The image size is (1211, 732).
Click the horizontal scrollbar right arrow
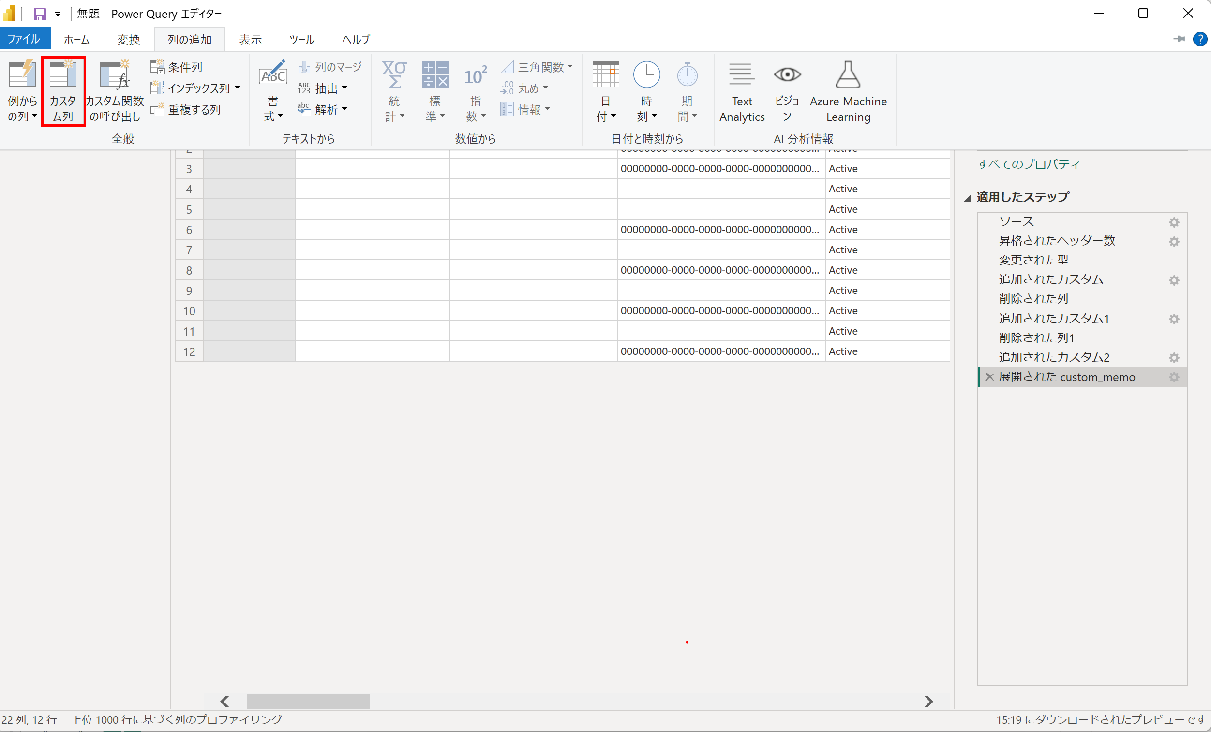pos(928,701)
